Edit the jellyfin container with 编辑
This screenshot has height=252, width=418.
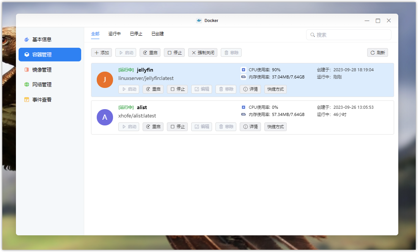(x=201, y=89)
